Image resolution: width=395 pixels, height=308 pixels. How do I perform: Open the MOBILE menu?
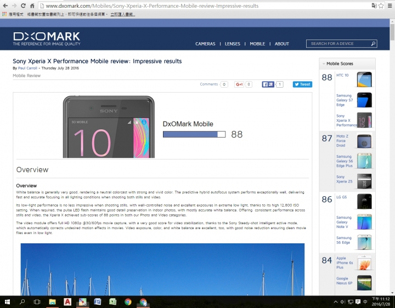[x=257, y=44]
